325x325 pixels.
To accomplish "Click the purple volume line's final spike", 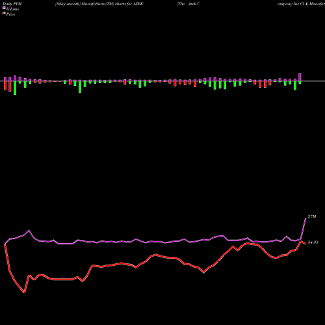I will point(304,229).
